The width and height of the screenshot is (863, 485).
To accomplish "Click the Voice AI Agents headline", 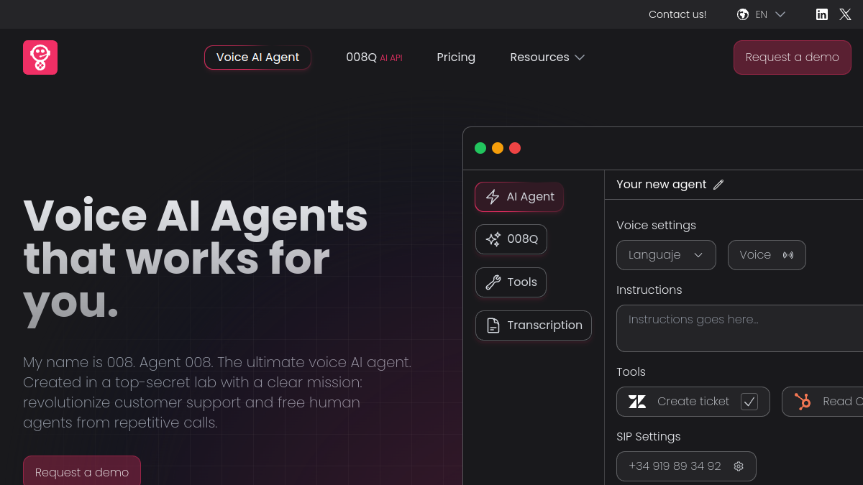I will coord(196,259).
